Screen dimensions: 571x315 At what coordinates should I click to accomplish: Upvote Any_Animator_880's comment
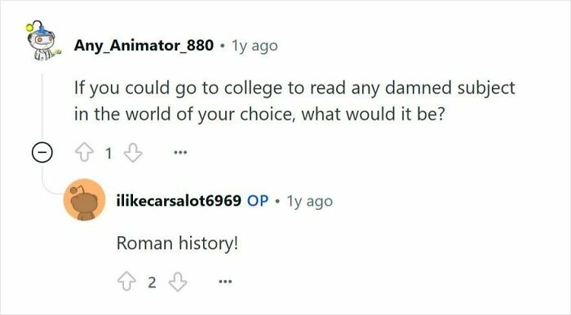point(84,152)
